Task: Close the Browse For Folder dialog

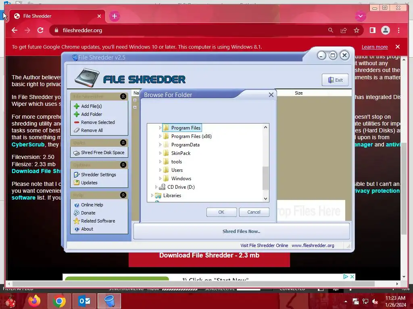Action: click(x=271, y=95)
